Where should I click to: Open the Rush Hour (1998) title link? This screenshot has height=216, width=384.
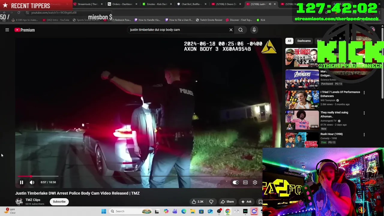coord(331,134)
